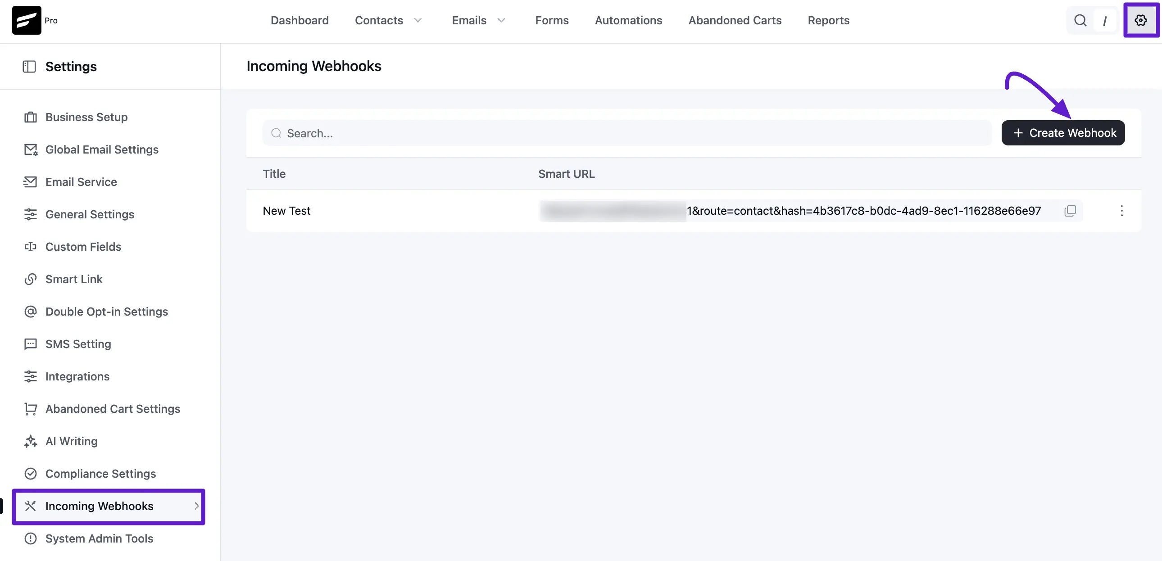Click the Business Setup briefcase icon

coord(30,117)
